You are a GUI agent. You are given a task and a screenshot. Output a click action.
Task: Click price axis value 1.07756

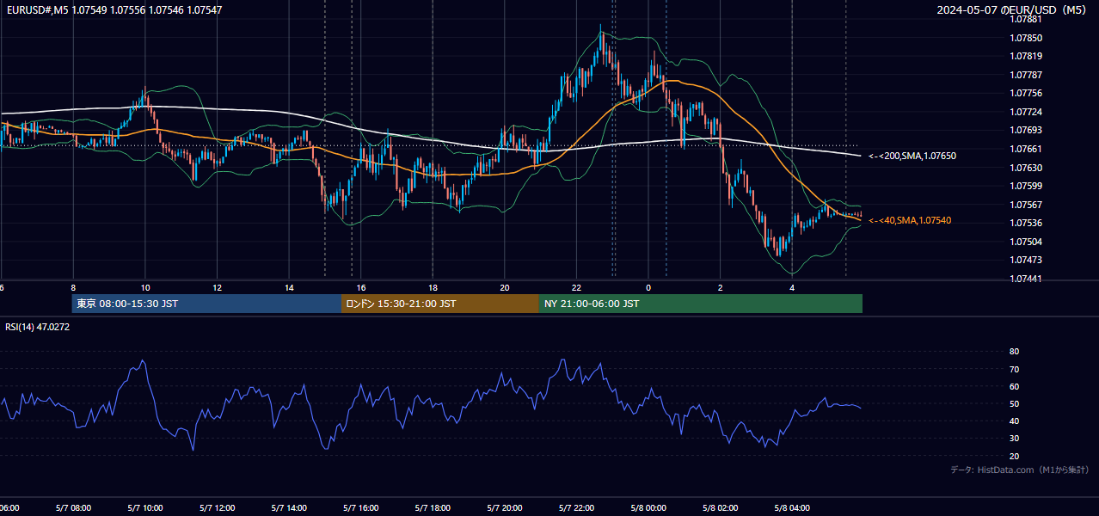1027,93
